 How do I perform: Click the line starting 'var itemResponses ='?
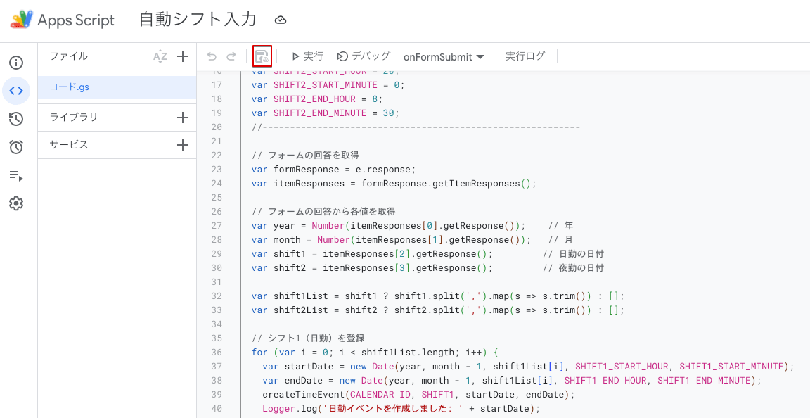[x=394, y=183]
